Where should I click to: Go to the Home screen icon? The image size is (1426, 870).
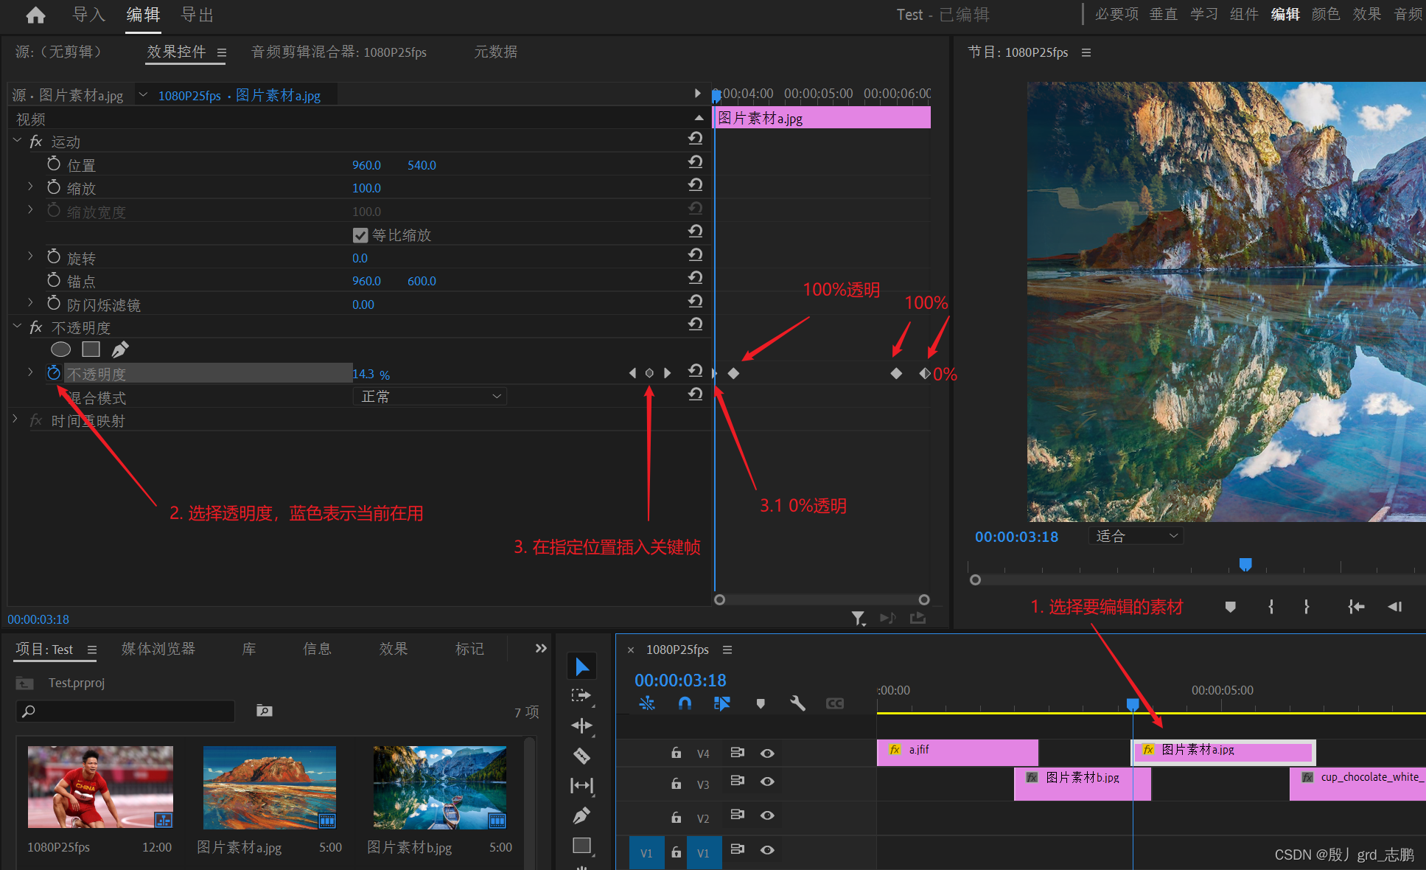pyautogui.click(x=35, y=15)
